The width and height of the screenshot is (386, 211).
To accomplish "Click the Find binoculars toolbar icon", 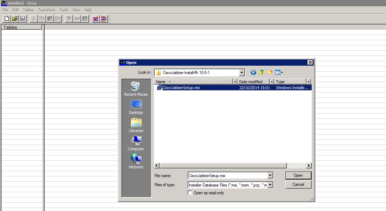I will (x=58, y=19).
